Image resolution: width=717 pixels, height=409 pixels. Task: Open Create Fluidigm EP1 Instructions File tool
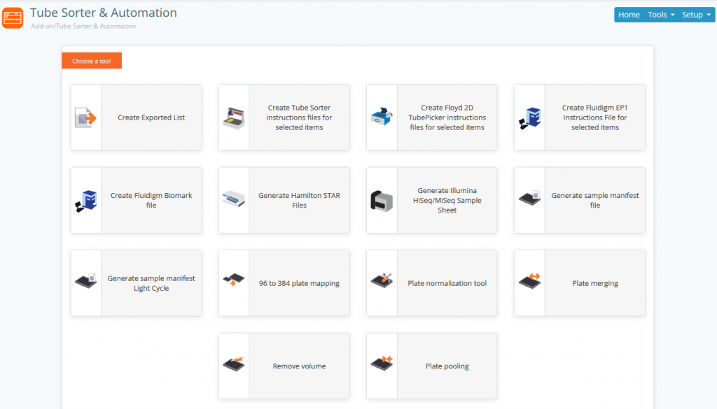click(580, 117)
